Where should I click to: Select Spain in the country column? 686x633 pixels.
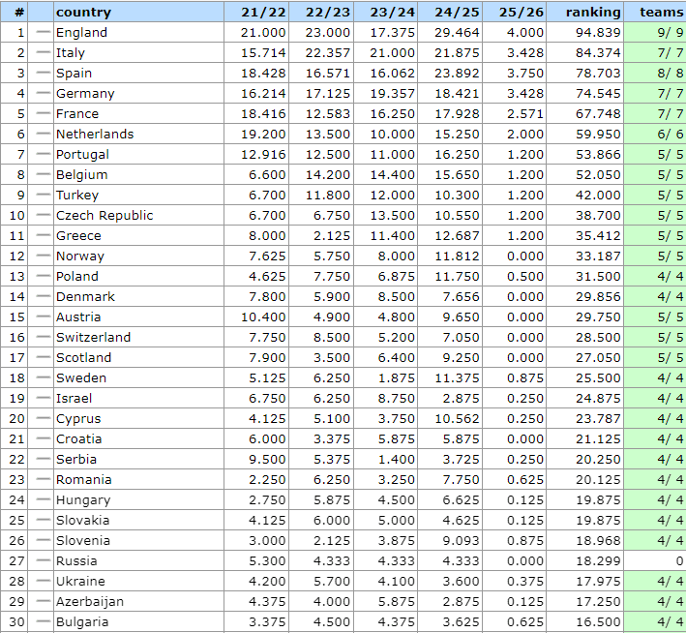74,74
